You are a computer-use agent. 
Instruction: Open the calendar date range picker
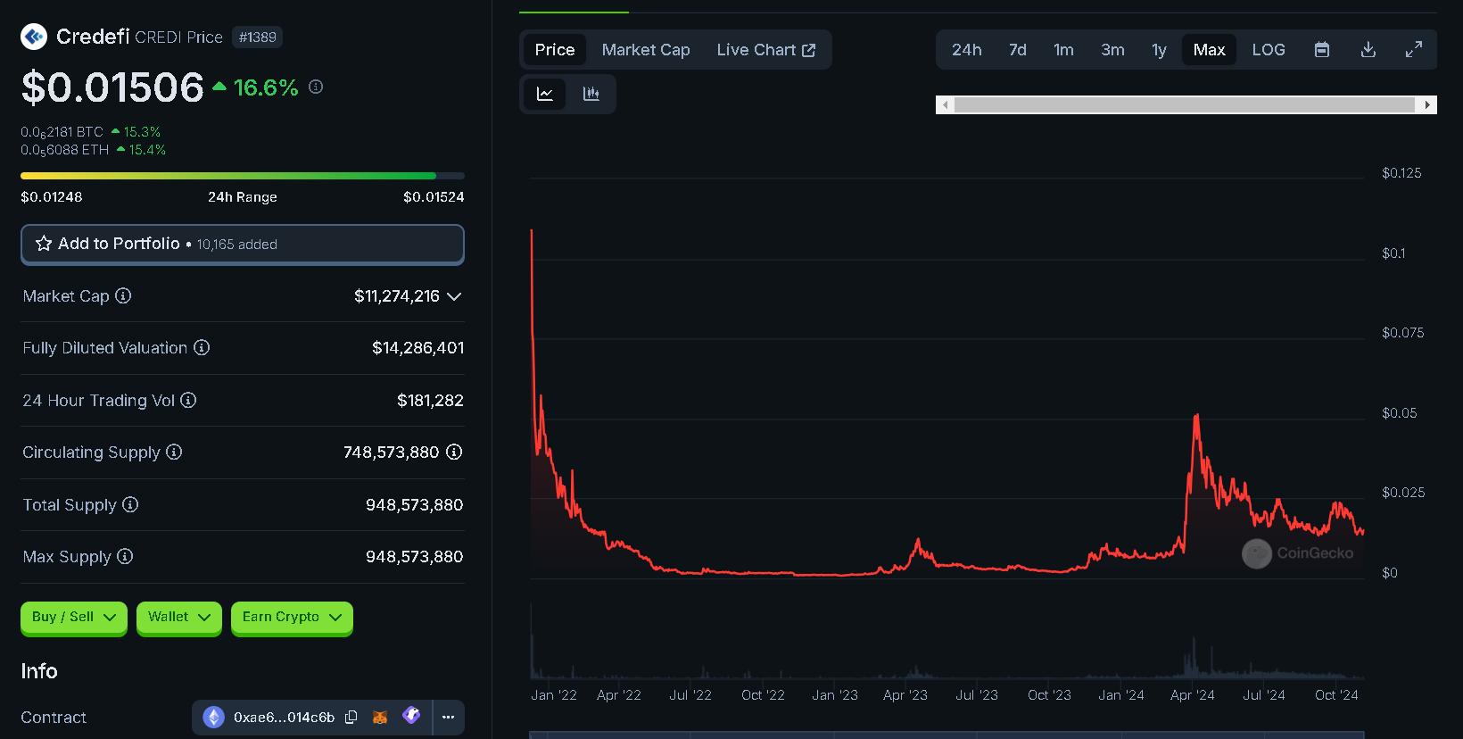pyautogui.click(x=1322, y=50)
